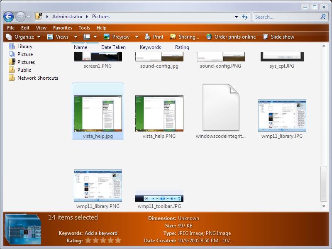Open the Library folder in sidebar

pyautogui.click(x=24, y=46)
